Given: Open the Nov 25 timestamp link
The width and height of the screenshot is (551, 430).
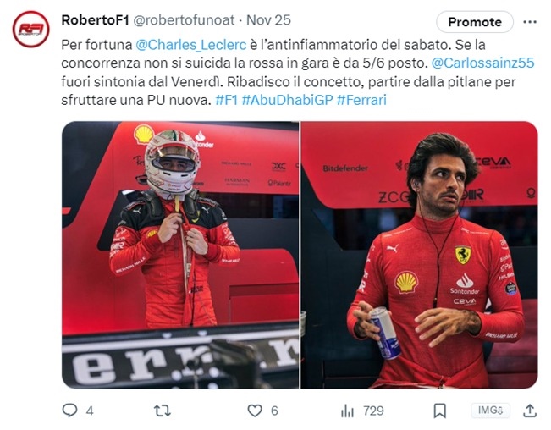Looking at the screenshot, I should (x=268, y=20).
